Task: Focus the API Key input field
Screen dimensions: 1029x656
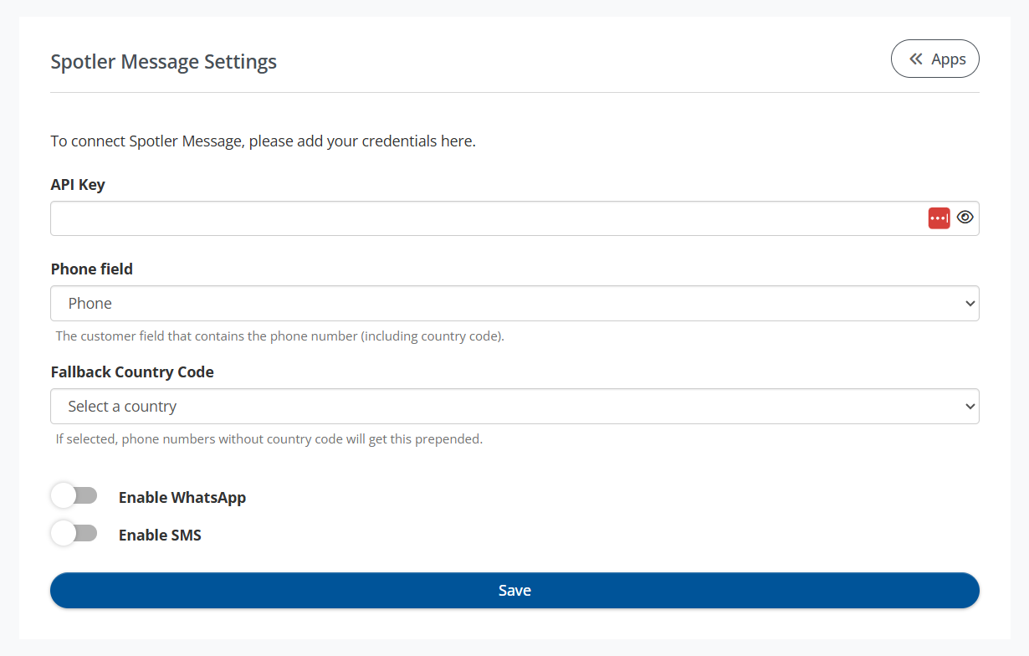Action: (x=514, y=218)
